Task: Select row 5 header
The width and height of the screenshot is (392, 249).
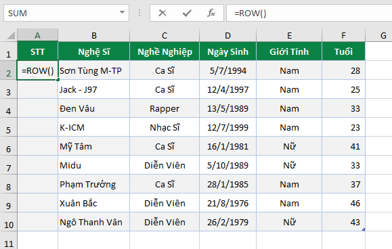Action: [9, 127]
